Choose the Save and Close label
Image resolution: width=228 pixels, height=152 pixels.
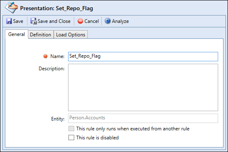[x=54, y=21]
